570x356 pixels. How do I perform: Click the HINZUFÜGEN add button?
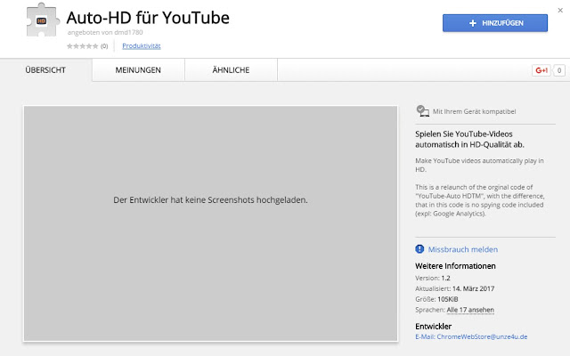[495, 23]
